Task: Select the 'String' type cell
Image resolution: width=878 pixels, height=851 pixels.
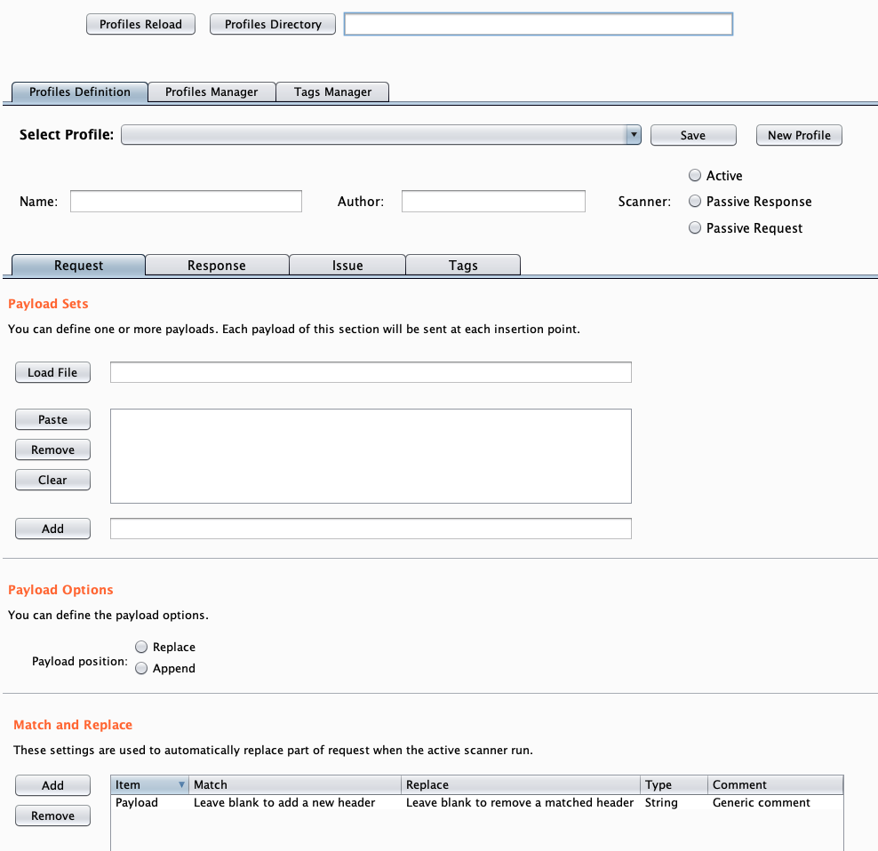Action: tap(674, 802)
